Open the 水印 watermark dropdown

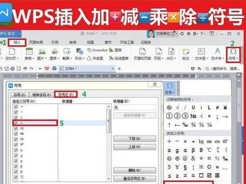pyautogui.click(x=171, y=54)
